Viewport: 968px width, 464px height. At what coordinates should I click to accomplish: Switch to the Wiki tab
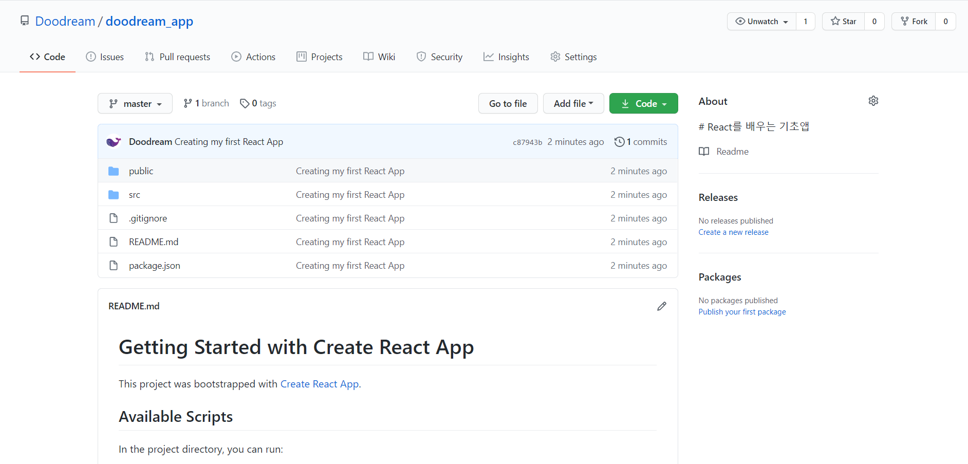click(x=379, y=57)
